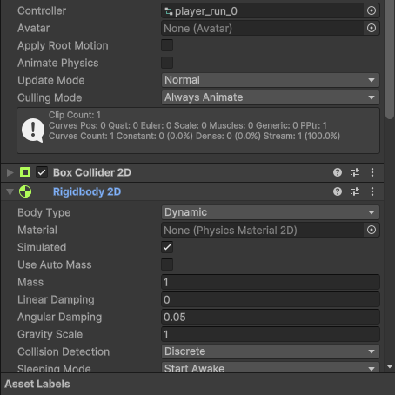Click the Asset Labels section
This screenshot has width=395, height=395.
(x=37, y=384)
